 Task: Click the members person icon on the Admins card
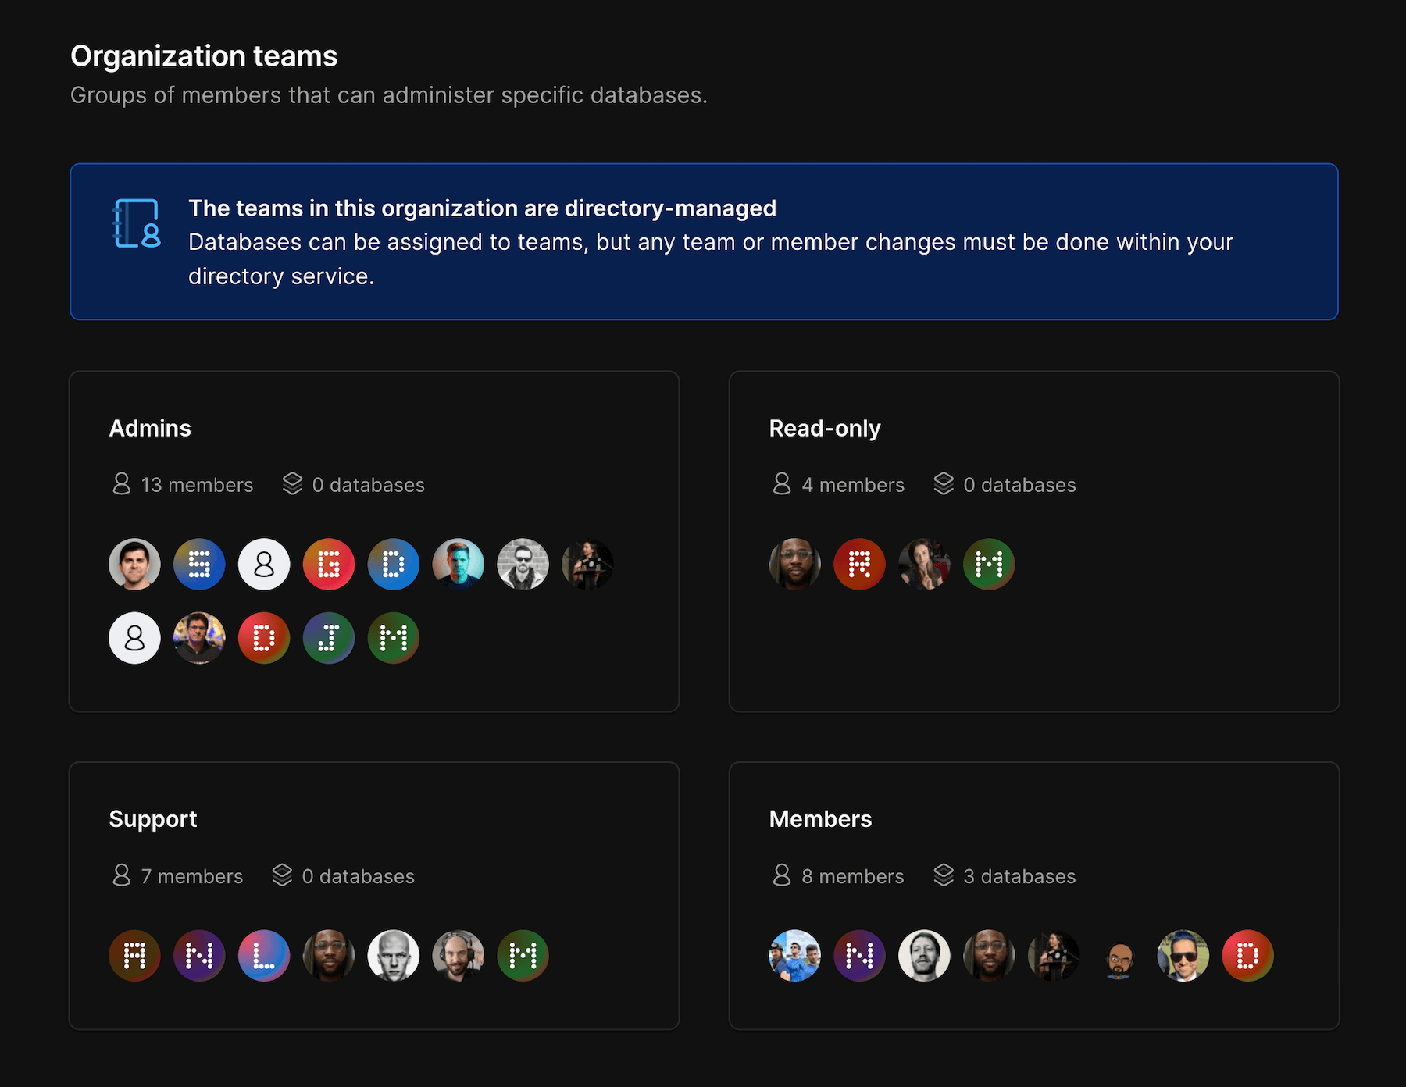pos(121,484)
